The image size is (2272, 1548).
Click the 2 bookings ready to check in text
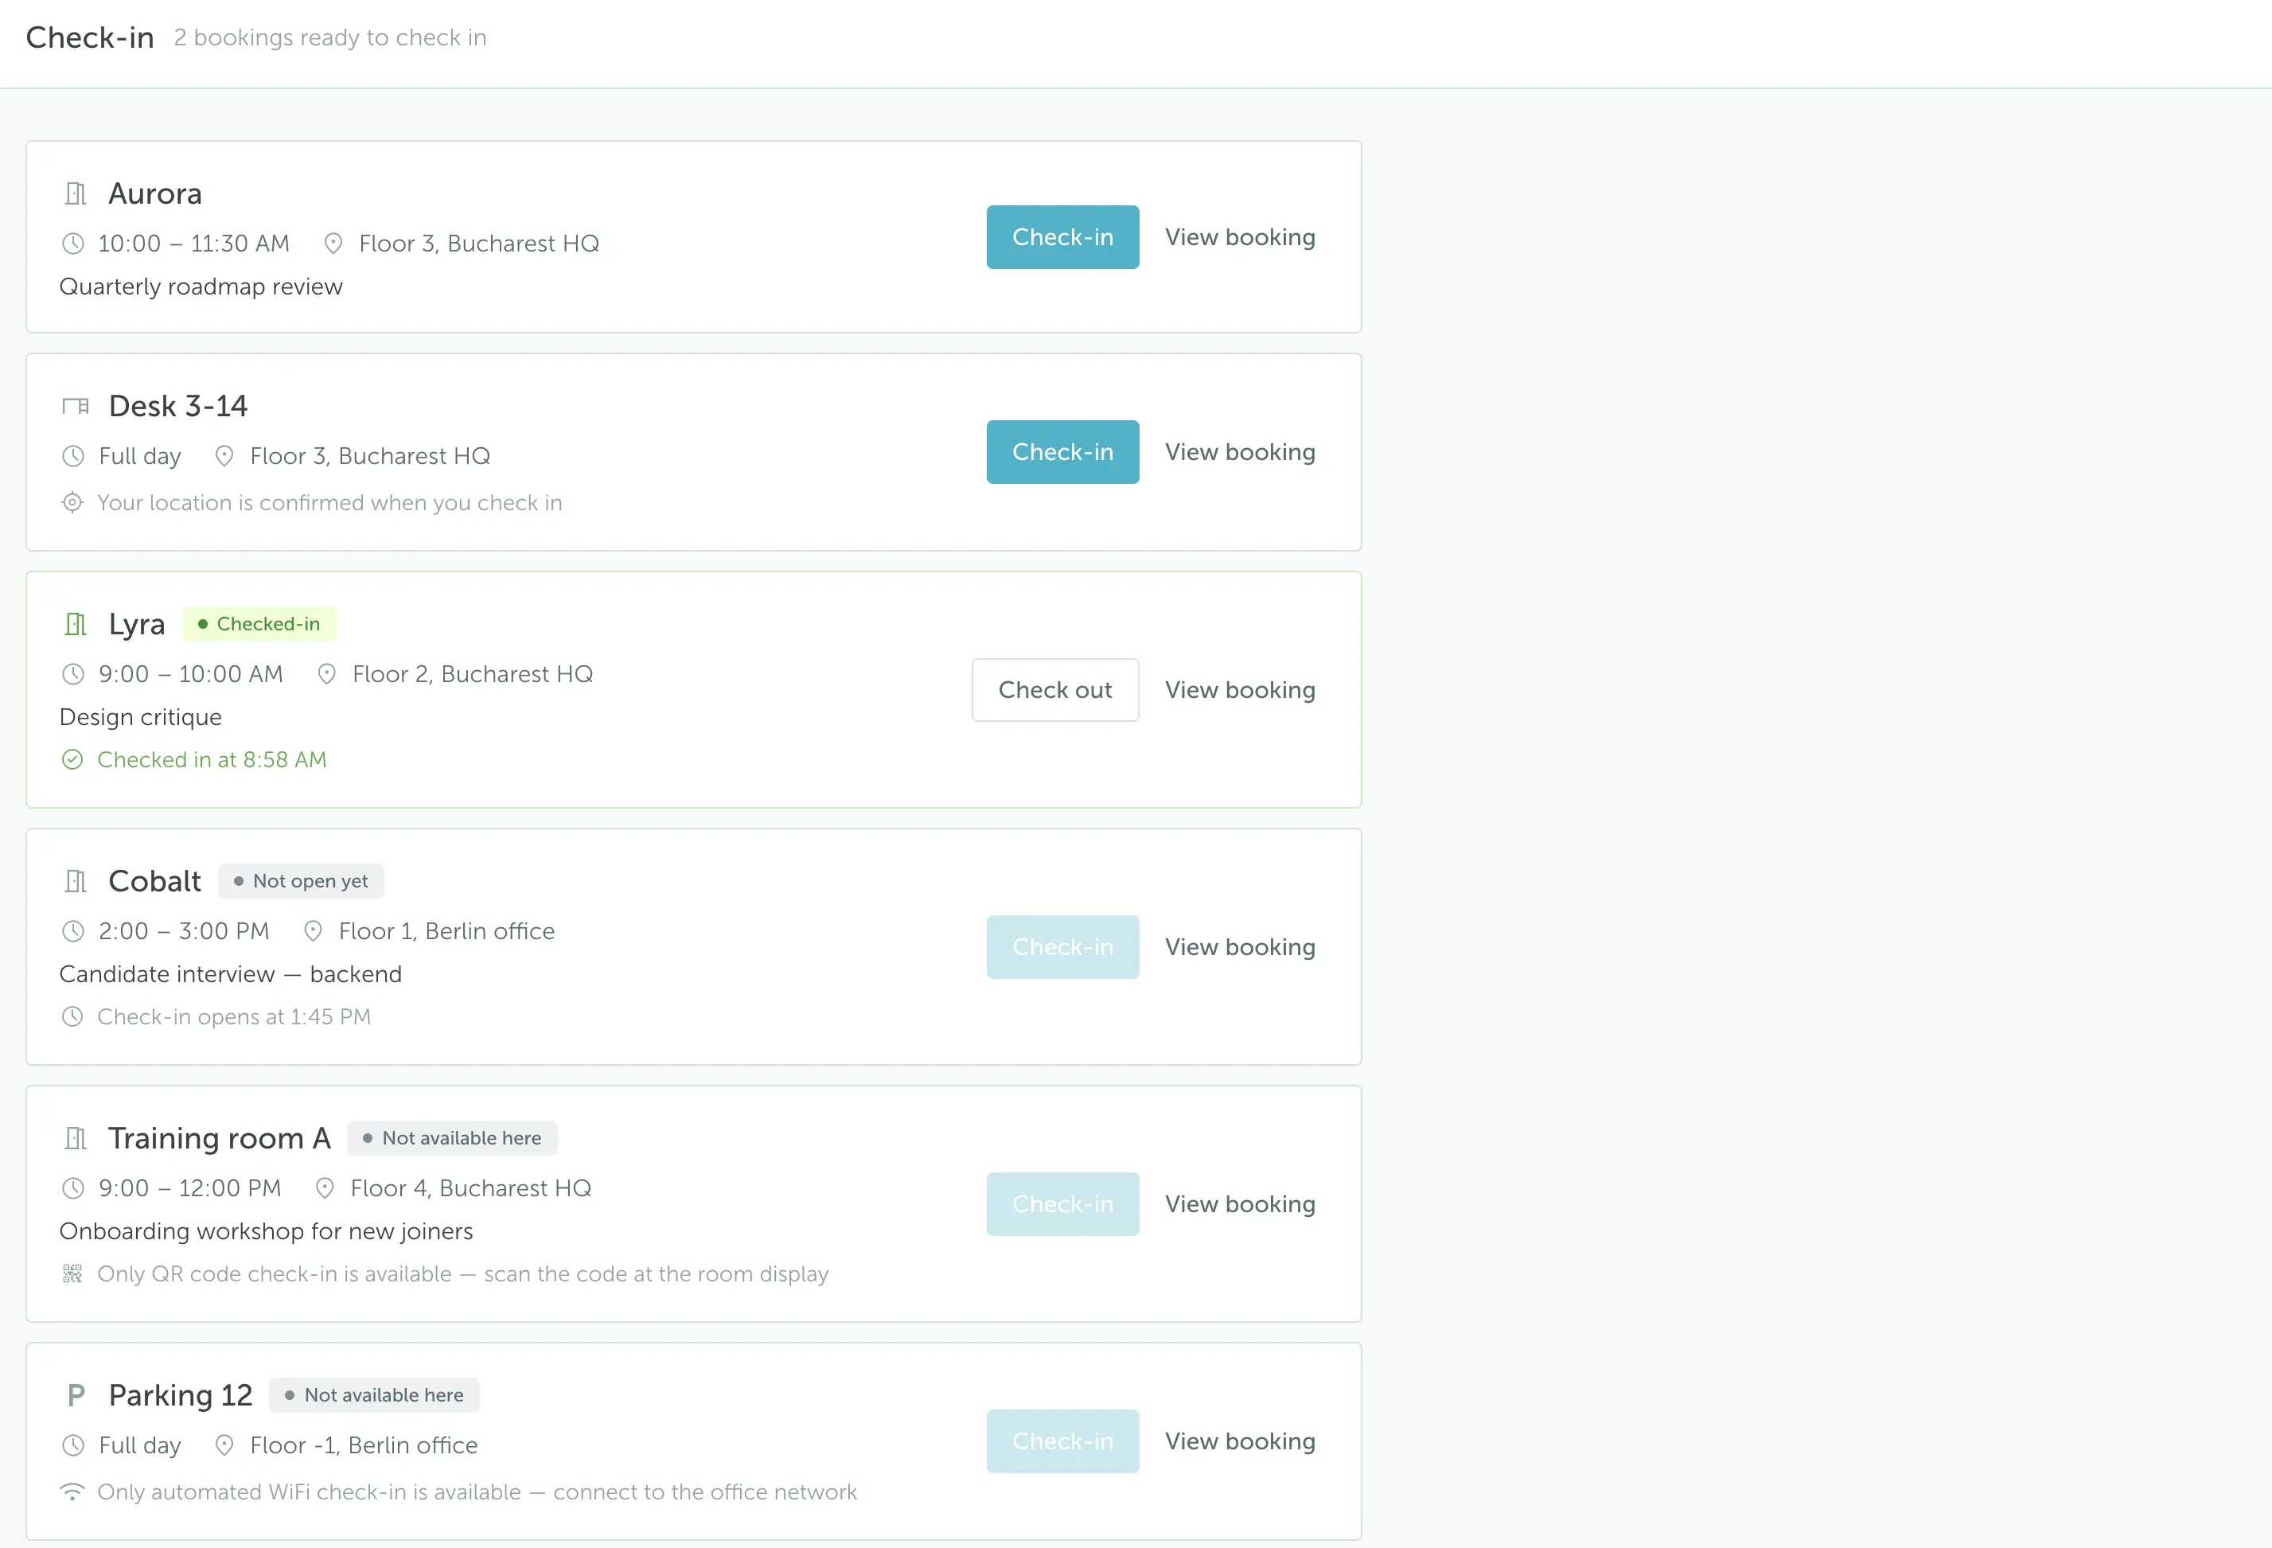coord(330,37)
